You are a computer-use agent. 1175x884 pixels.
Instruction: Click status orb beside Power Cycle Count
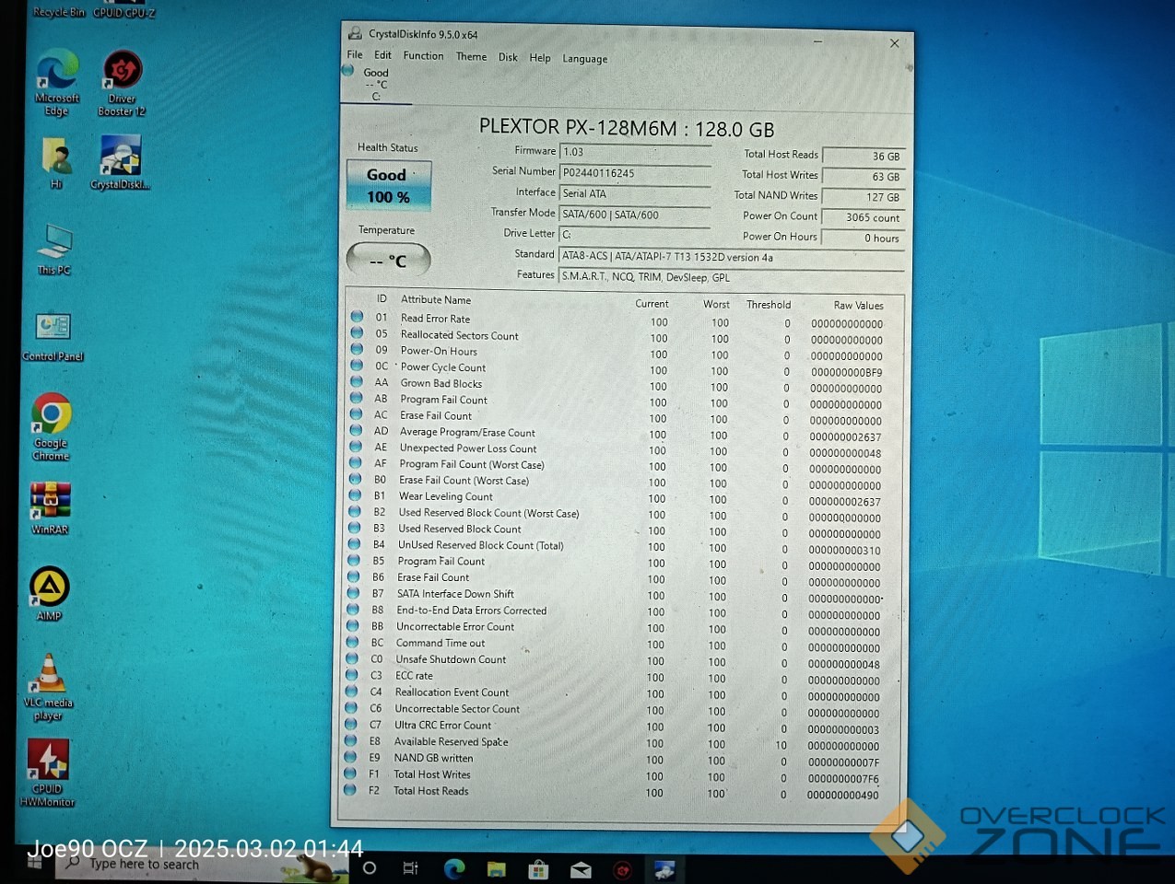tap(357, 366)
